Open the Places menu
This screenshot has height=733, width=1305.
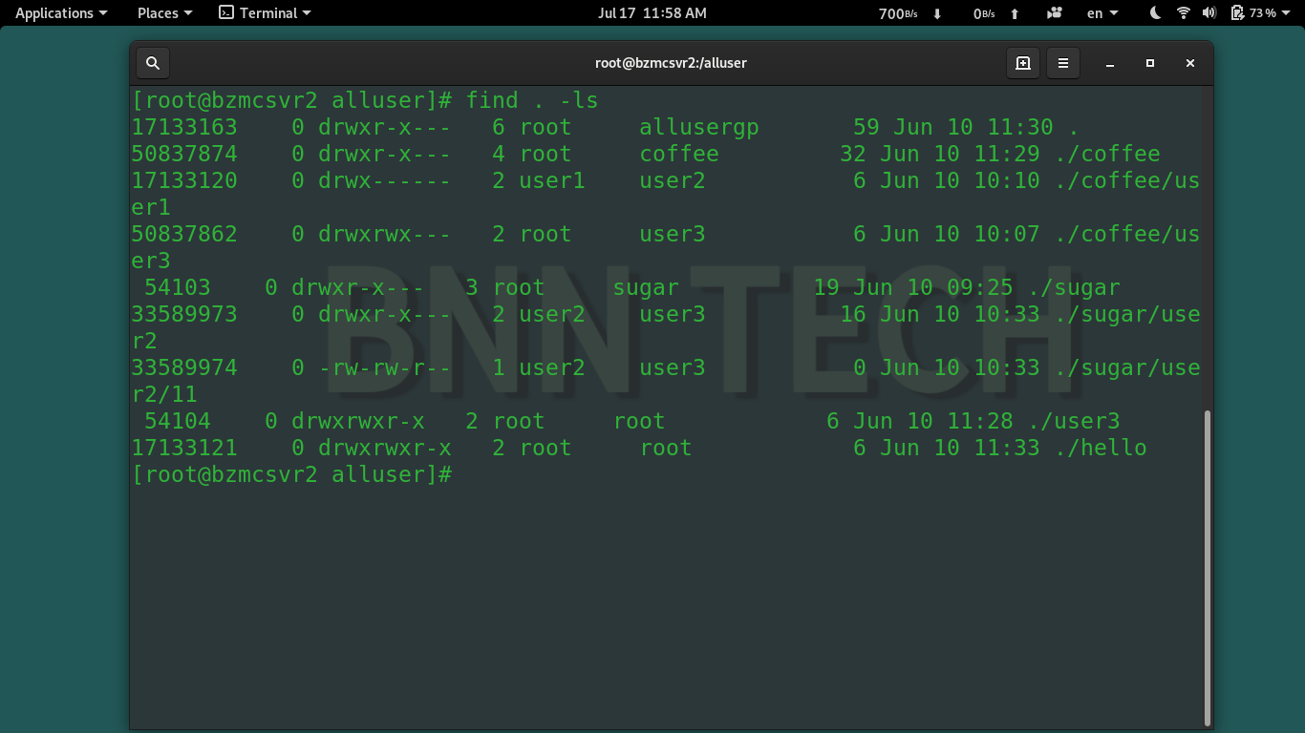pyautogui.click(x=159, y=12)
